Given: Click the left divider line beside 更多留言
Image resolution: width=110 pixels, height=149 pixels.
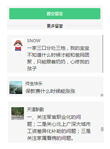Looking at the screenshot, I should pos(26,26).
